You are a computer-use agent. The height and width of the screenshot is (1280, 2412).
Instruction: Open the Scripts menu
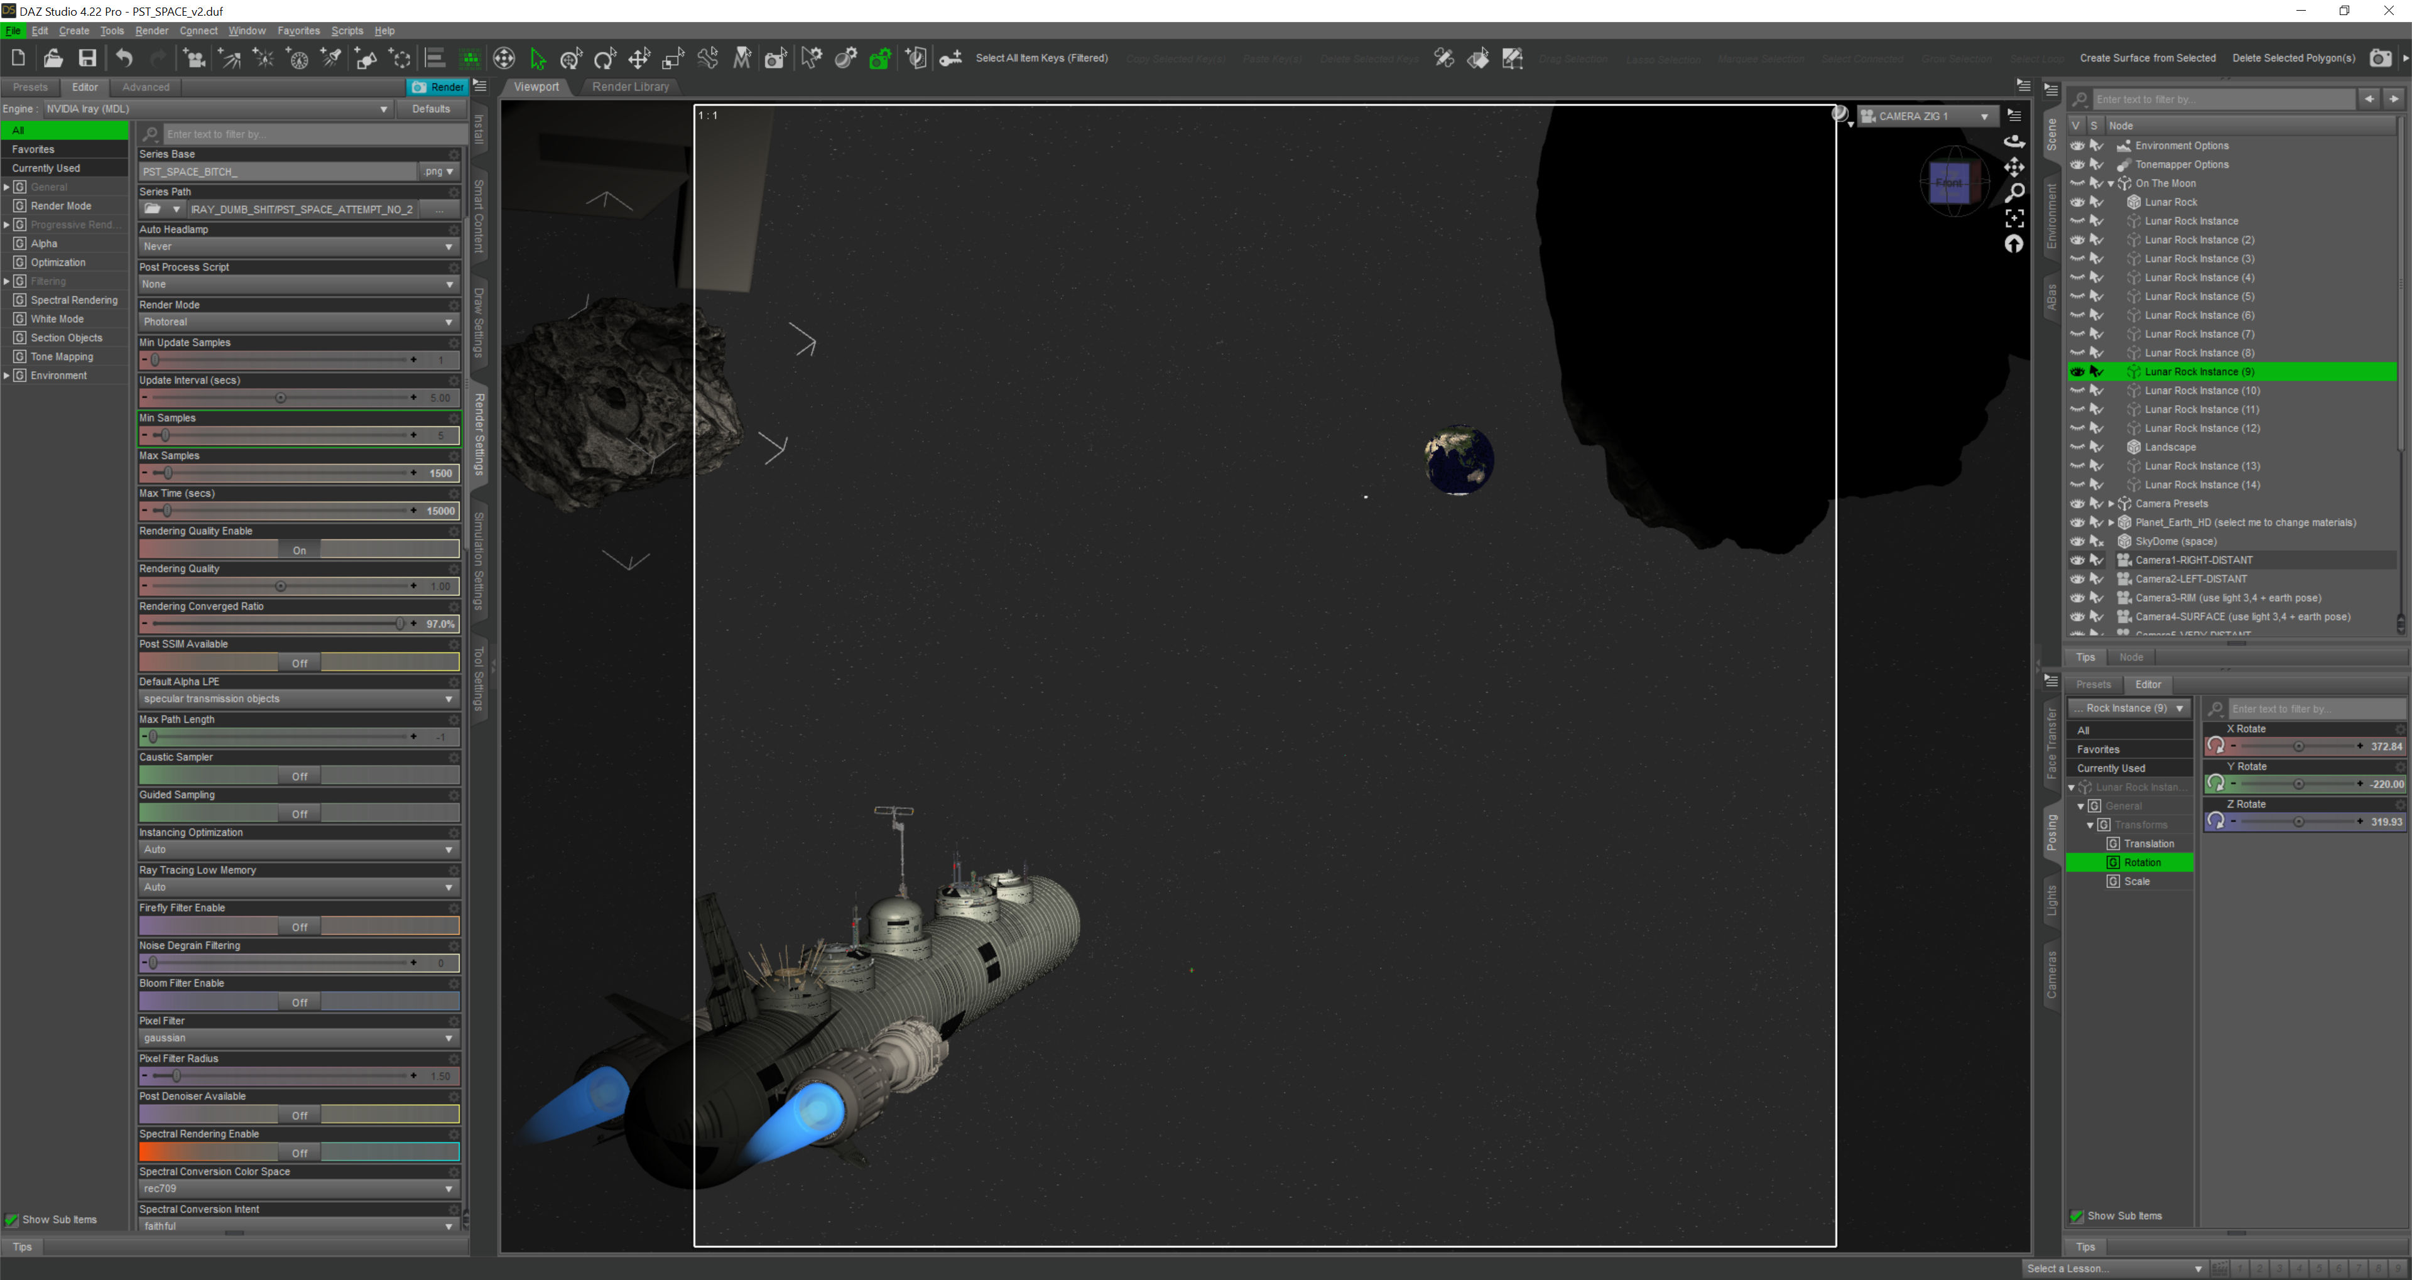point(347,31)
